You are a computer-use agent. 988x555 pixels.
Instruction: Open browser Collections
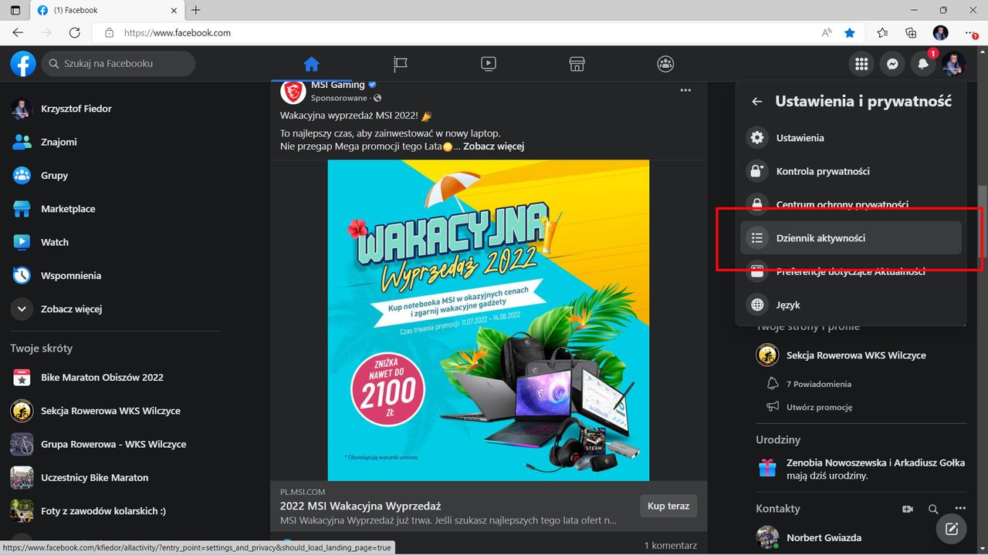point(911,33)
